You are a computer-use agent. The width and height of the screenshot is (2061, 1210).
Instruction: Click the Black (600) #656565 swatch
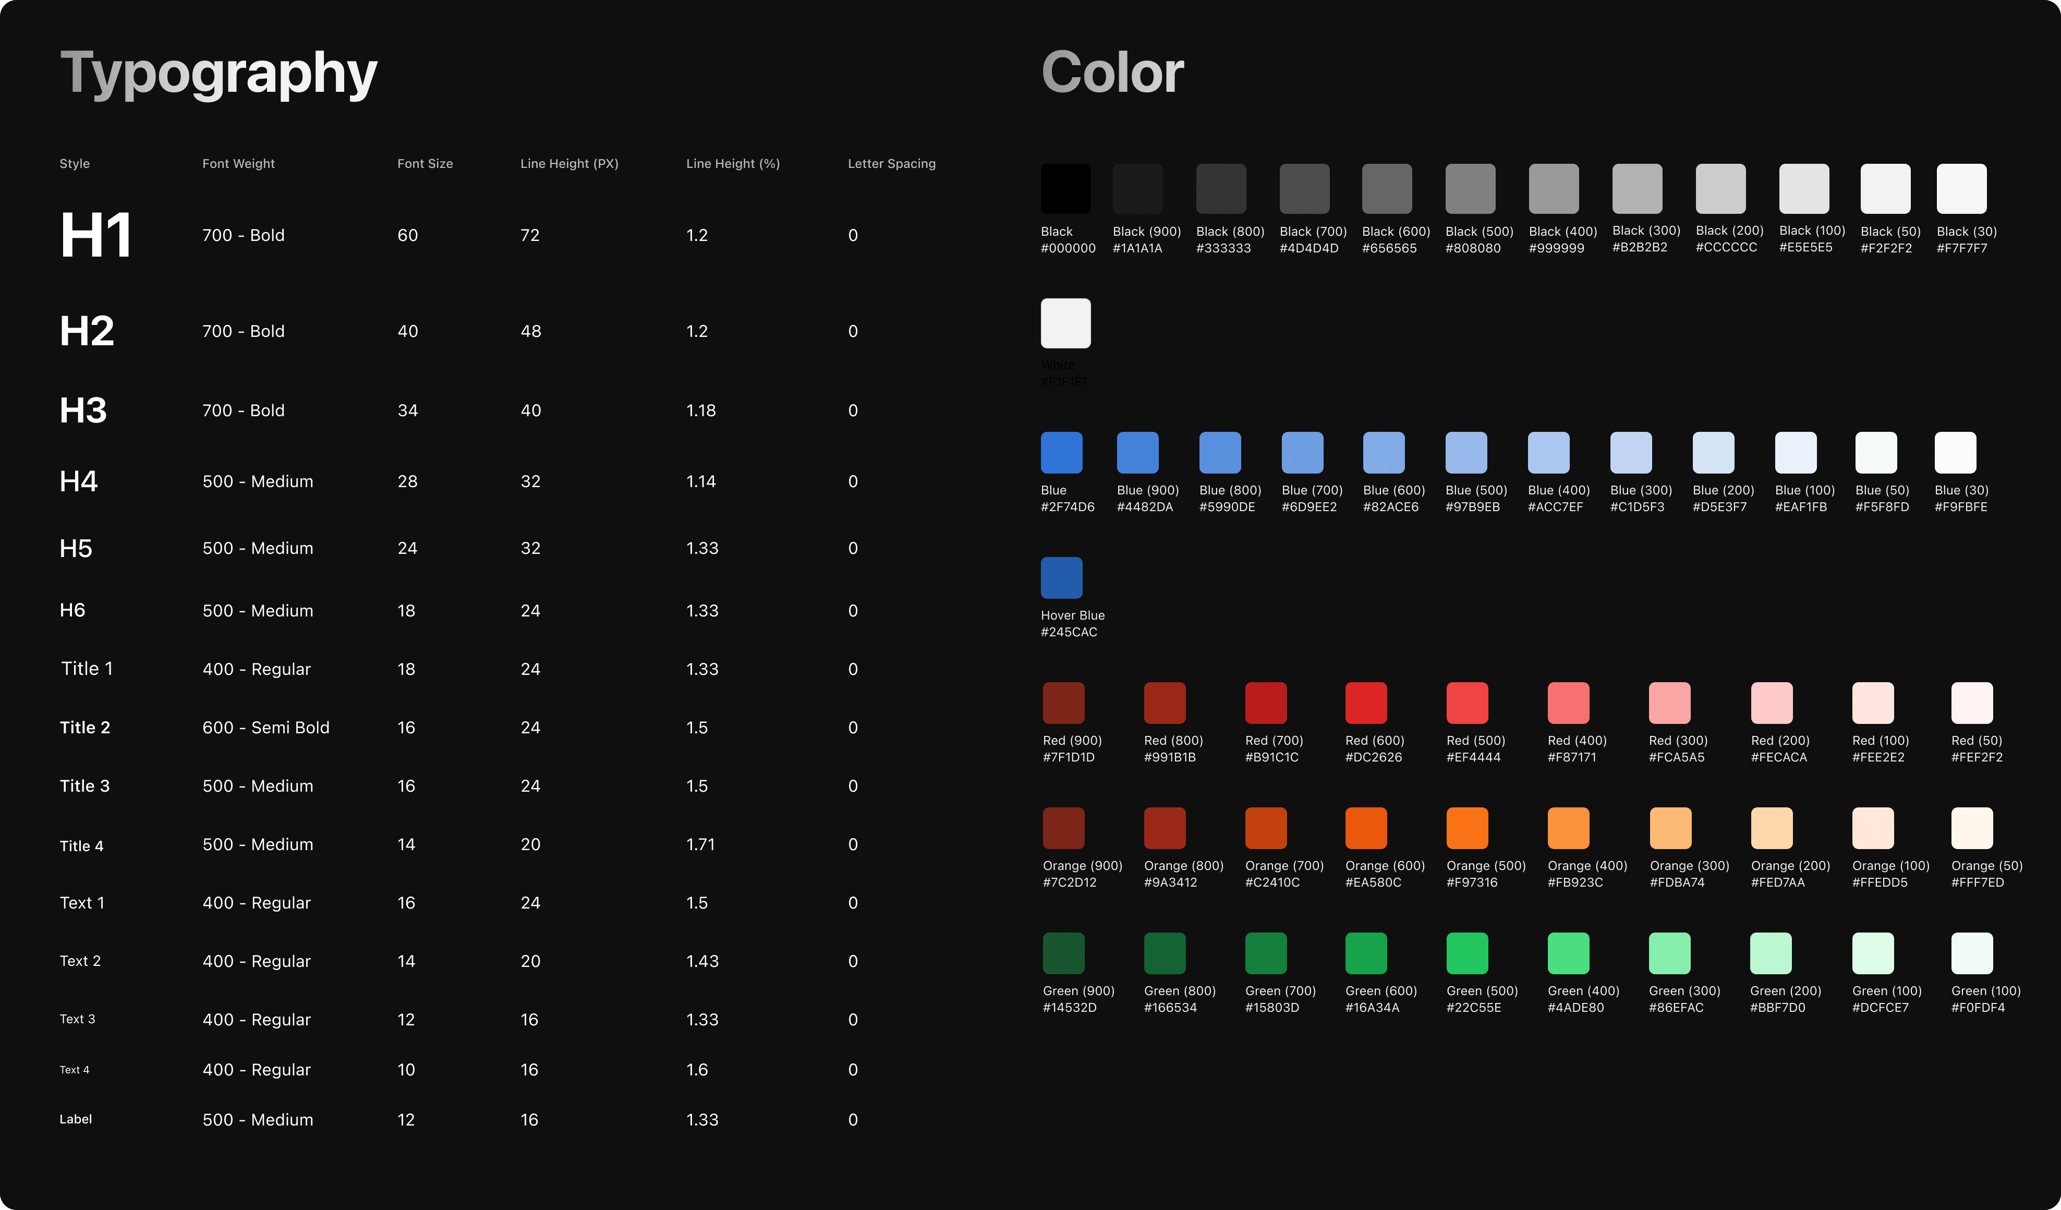(1387, 188)
